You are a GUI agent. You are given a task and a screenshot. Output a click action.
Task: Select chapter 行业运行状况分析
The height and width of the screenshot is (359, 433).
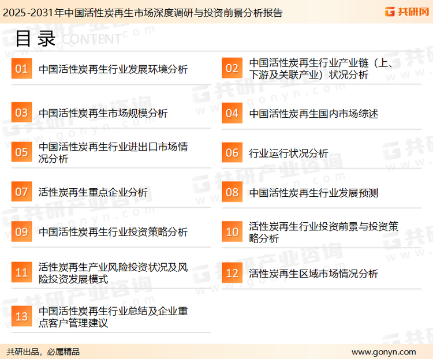pyautogui.click(x=288, y=153)
